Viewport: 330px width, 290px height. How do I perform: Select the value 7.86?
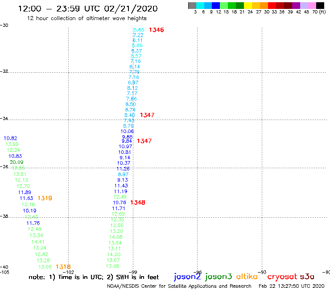[131, 99]
